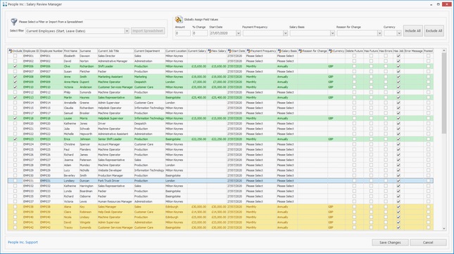The height and width of the screenshot is (254, 454).
Task: Click the 'Human Resources Manager' cell
Action: tap(115, 202)
